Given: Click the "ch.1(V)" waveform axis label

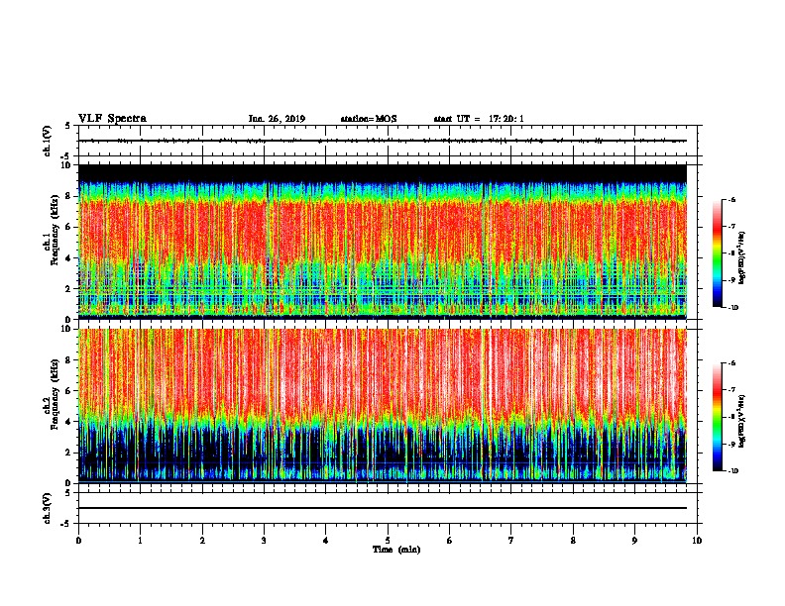Looking at the screenshot, I should click(x=47, y=141).
